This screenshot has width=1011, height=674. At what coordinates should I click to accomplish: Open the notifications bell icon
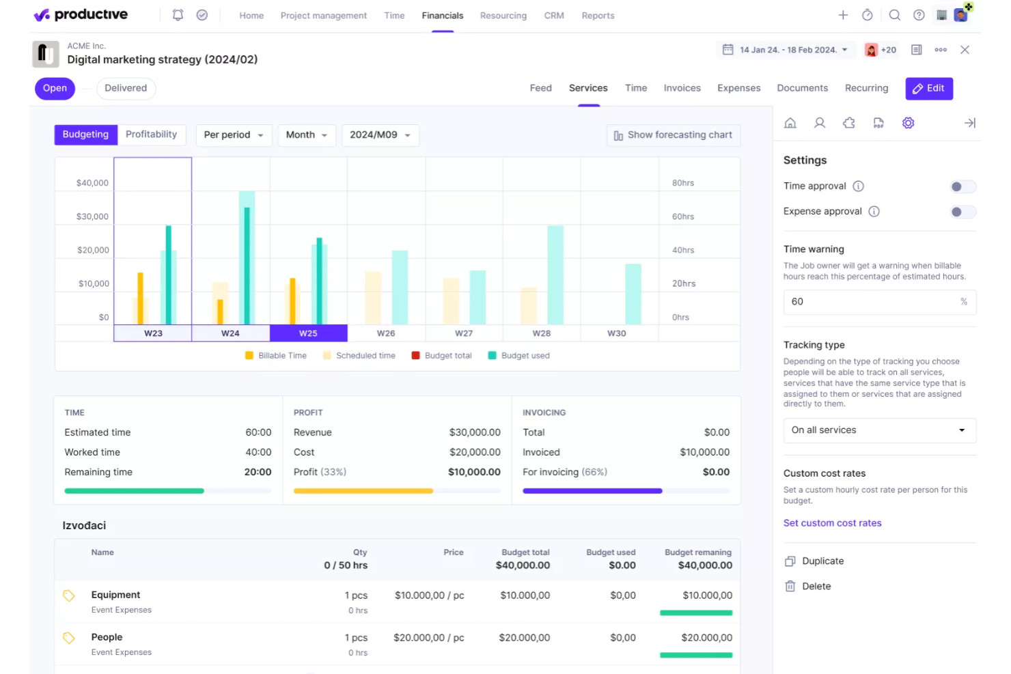click(178, 14)
